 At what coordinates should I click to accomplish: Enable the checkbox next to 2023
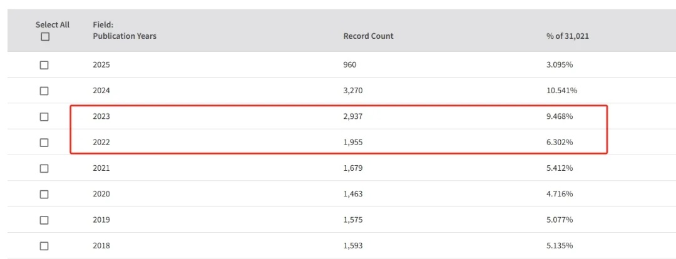44,117
